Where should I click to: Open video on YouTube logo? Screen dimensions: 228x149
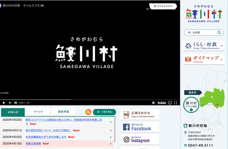pyautogui.click(x=161, y=103)
